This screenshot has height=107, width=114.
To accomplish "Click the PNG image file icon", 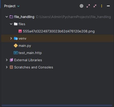I will [x=20, y=31].
